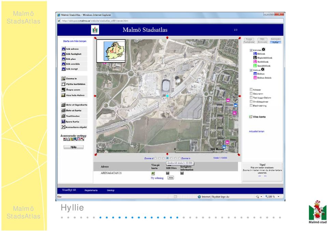328x231 pixels.
Task: Open the status bar security dropdown arrow
Action: [x=261, y=197]
